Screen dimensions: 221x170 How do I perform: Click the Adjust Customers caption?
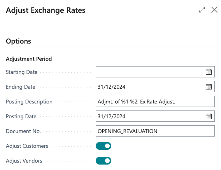click(27, 146)
